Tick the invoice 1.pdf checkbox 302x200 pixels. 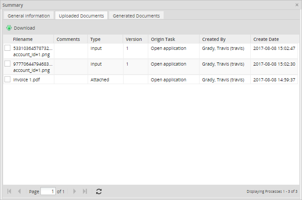click(8, 80)
